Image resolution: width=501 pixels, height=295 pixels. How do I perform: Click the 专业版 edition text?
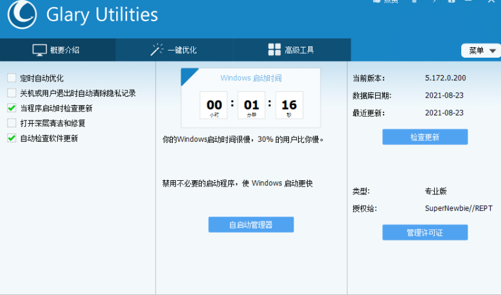pyautogui.click(x=435, y=191)
